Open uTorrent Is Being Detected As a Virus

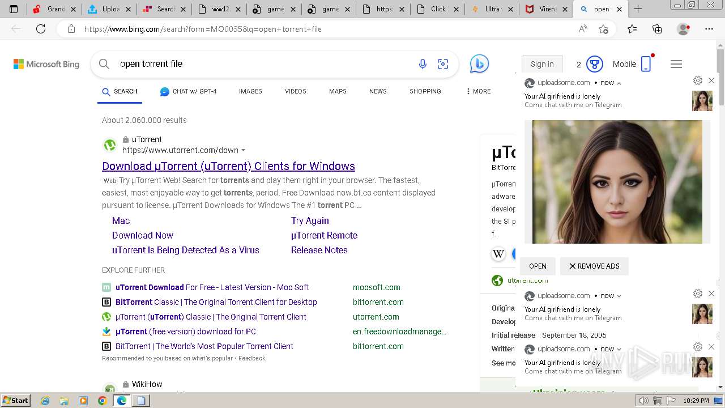186,250
